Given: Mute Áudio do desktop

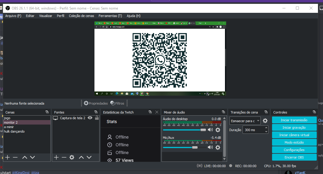Looking at the screenshot, I should click(x=210, y=130).
